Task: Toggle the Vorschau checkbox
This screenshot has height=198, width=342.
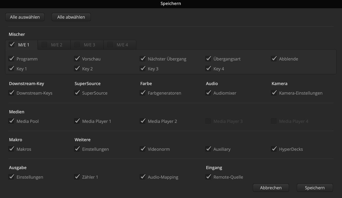Action: (77, 59)
